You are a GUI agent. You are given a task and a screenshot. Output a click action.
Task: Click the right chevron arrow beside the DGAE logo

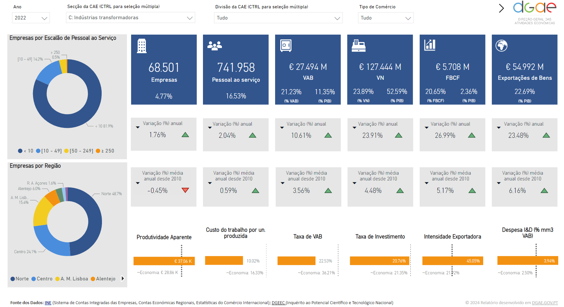(501, 8)
